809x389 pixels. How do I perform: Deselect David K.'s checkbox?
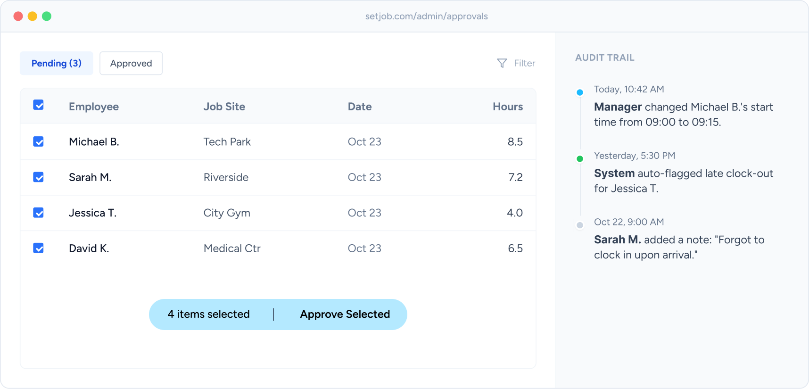click(x=39, y=248)
